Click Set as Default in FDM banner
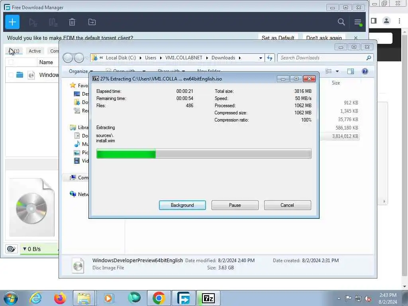The height and width of the screenshot is (306, 408). (x=278, y=38)
